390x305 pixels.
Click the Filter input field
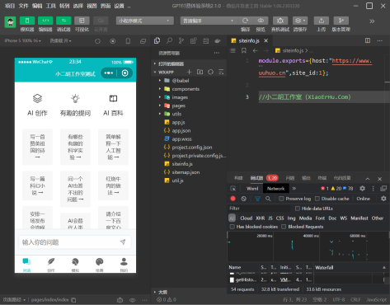point(259,209)
